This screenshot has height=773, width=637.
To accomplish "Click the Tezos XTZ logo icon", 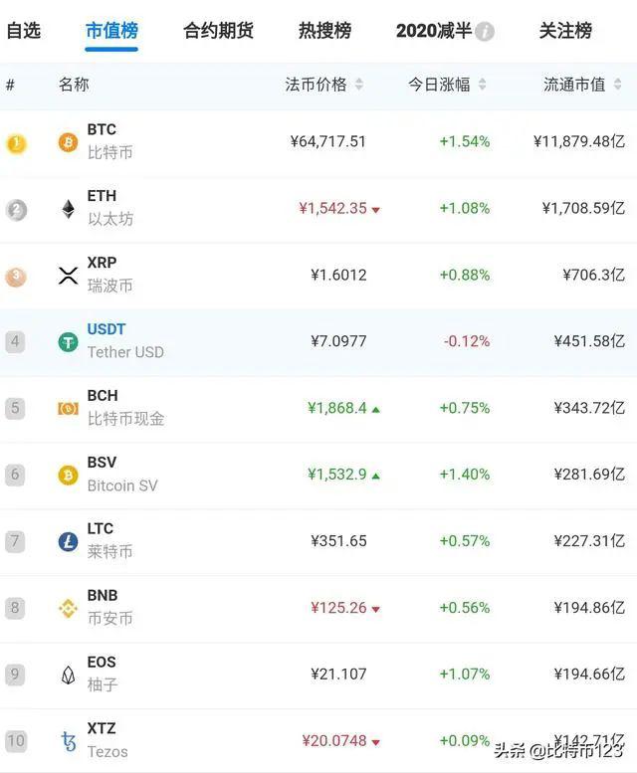I will [68, 741].
